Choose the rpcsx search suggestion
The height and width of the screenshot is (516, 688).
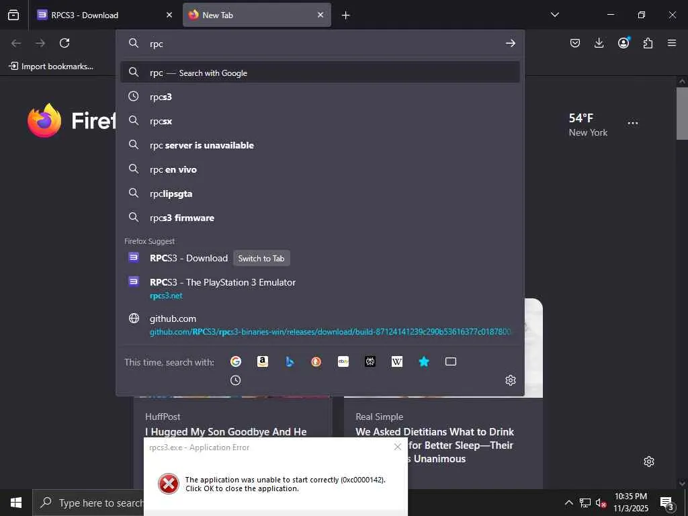pyautogui.click(x=320, y=121)
